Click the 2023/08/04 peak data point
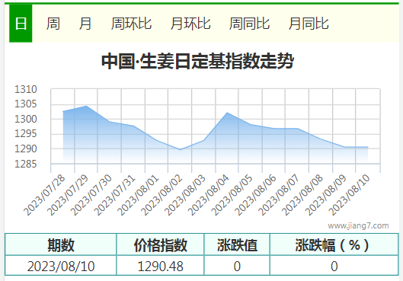Screen dimensions: 403x281 click(x=227, y=113)
